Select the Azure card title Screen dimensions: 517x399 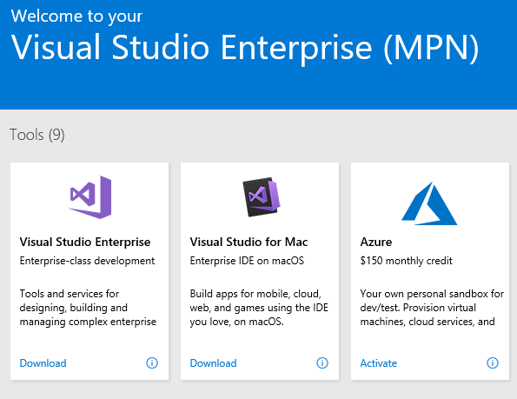point(376,242)
